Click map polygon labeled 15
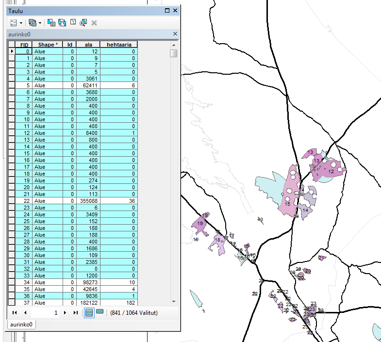 click(x=290, y=195)
